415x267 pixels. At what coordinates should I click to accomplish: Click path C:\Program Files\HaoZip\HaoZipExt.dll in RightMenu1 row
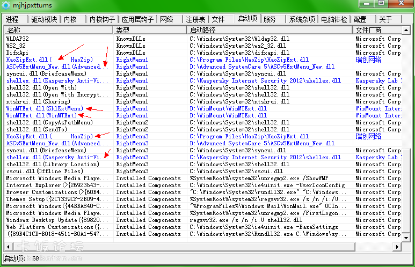(249, 60)
